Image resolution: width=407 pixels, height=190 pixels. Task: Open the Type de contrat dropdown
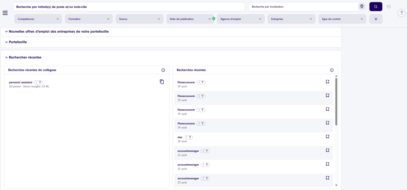coord(342,19)
